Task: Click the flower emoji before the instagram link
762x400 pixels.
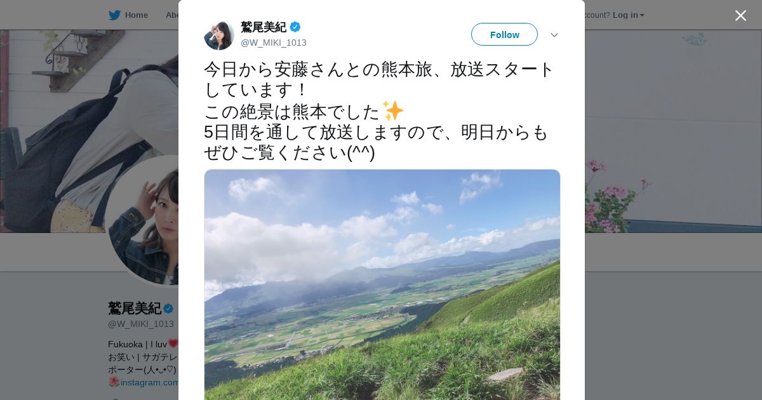Action: 114,382
